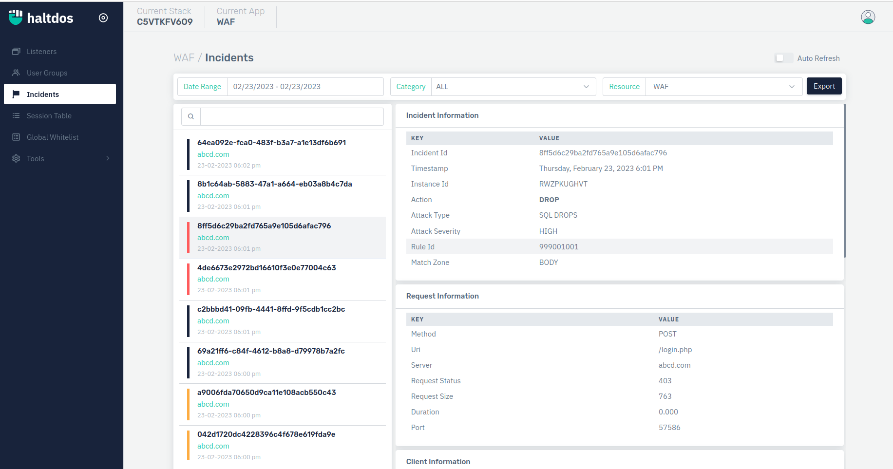The height and width of the screenshot is (469, 893).
Task: Select incident a9006fda70650d9ca11e108acb550c43
Action: click(283, 404)
